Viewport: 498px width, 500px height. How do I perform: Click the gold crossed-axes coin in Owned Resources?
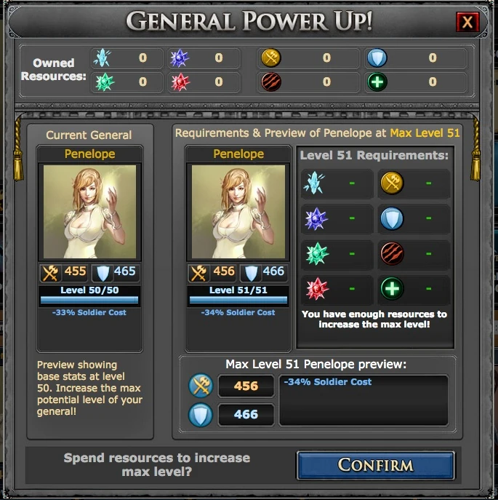point(271,57)
